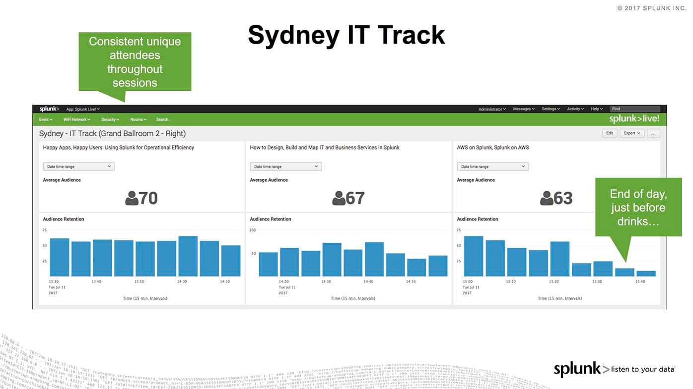This screenshot has width=693, height=389.
Task: Select the 15:40 bar in AWS on Splunk chart
Action: click(646, 274)
